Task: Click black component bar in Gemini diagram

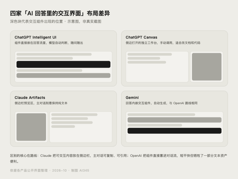Action: pyautogui.click(x=175, y=131)
